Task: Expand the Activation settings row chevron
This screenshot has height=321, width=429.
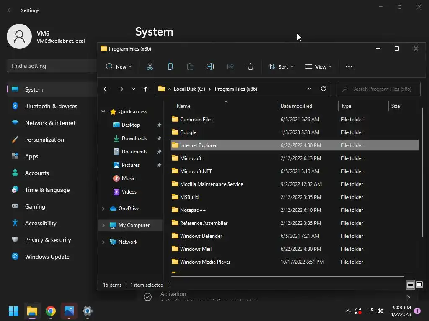Action: click(408, 297)
